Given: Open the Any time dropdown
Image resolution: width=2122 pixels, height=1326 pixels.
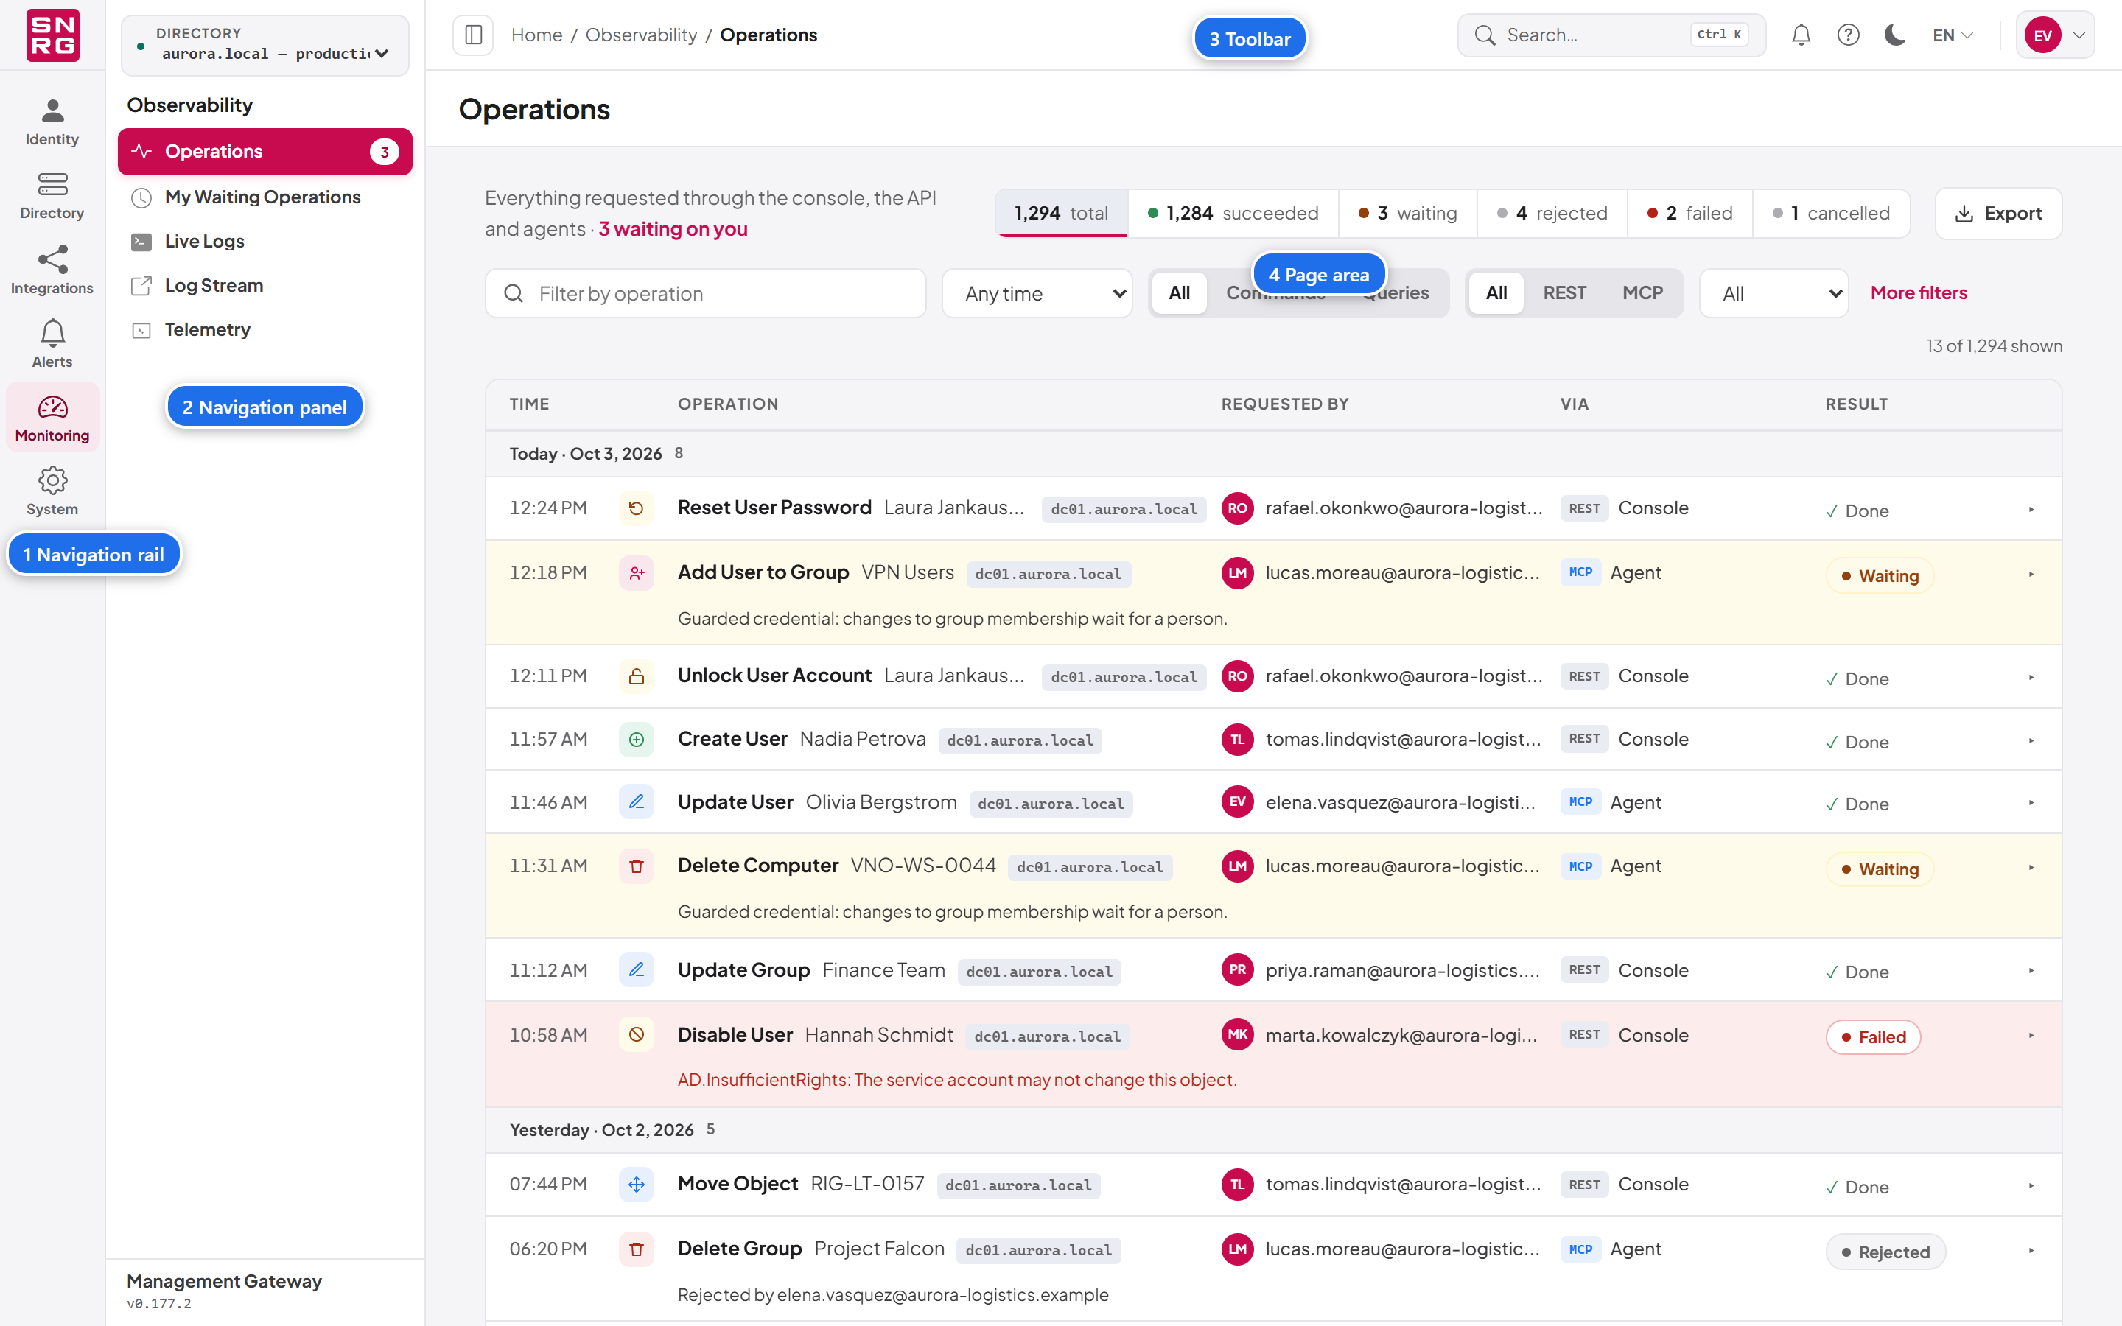Looking at the screenshot, I should 1037,294.
